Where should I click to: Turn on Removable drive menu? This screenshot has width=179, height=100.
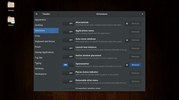click(x=68, y=81)
